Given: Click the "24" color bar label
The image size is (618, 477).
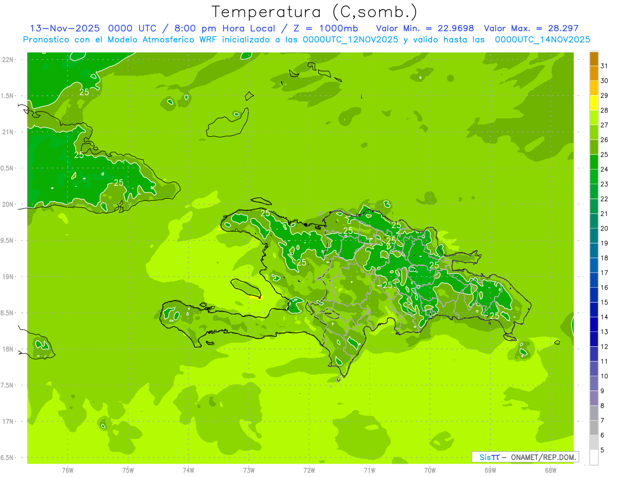Looking at the screenshot, I should (604, 169).
